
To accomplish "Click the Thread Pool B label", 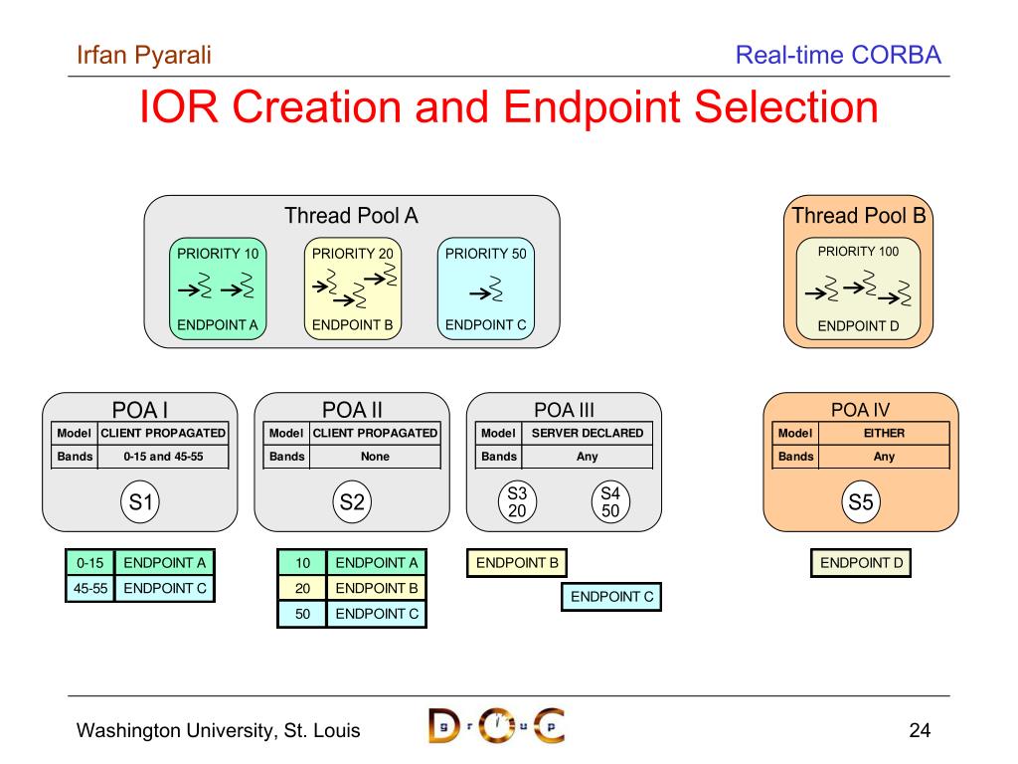I will [x=858, y=216].
